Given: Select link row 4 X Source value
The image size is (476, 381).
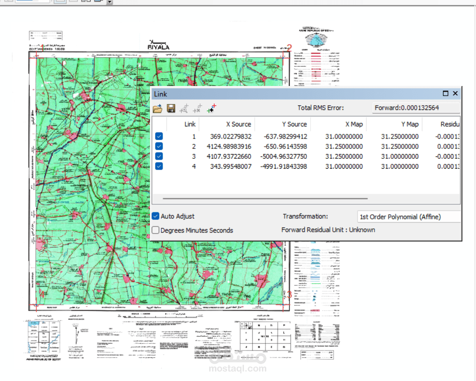Looking at the screenshot, I should 231,167.
